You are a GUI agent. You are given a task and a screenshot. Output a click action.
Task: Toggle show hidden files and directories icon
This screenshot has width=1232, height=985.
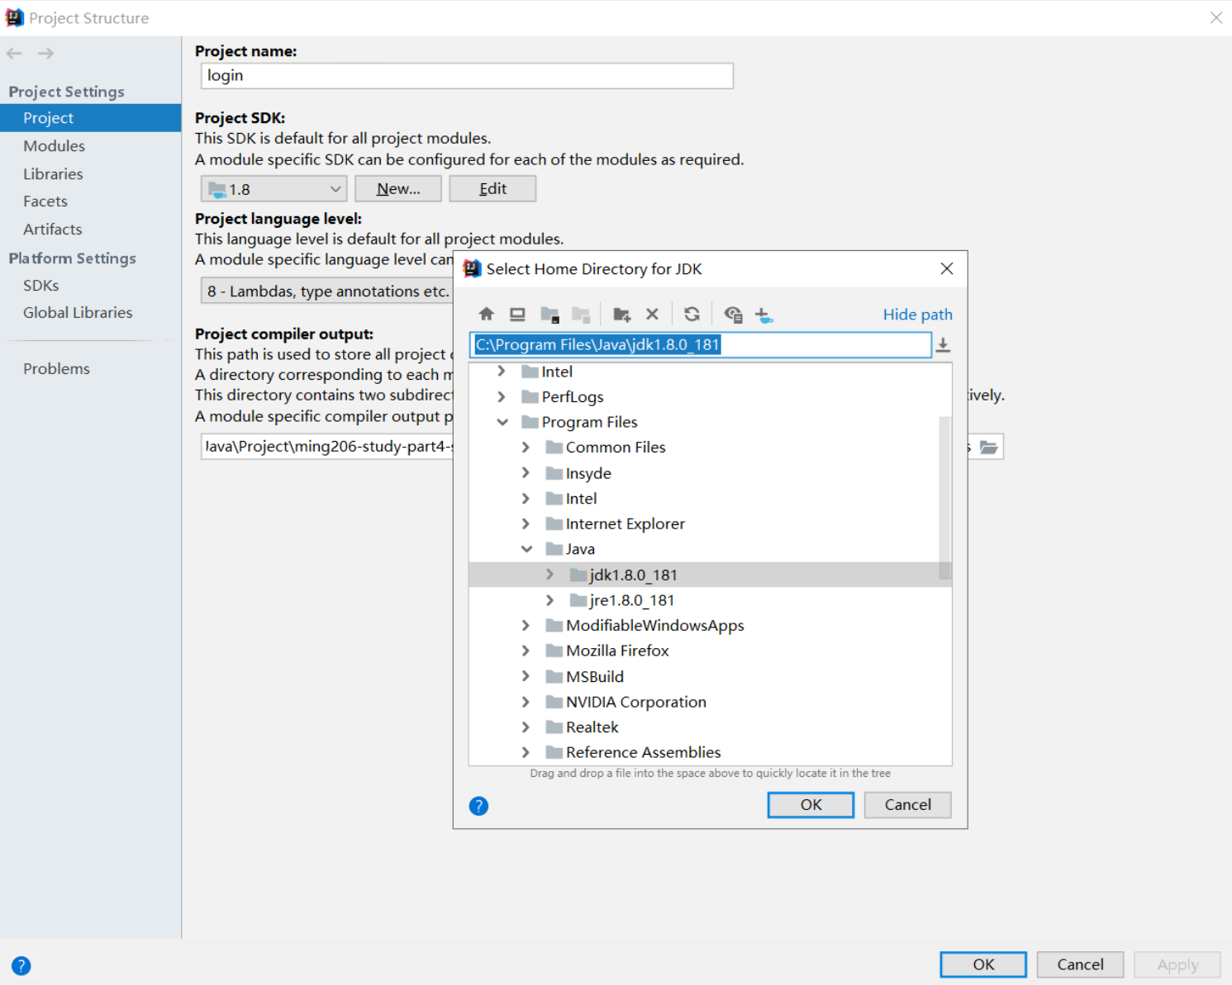click(x=733, y=315)
